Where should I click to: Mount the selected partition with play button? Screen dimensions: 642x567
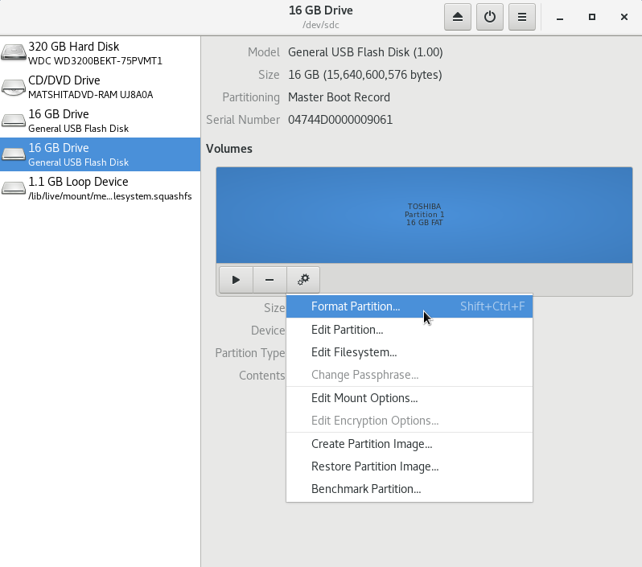pyautogui.click(x=236, y=280)
